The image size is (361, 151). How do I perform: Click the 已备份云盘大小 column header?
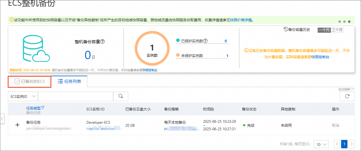click(x=138, y=109)
